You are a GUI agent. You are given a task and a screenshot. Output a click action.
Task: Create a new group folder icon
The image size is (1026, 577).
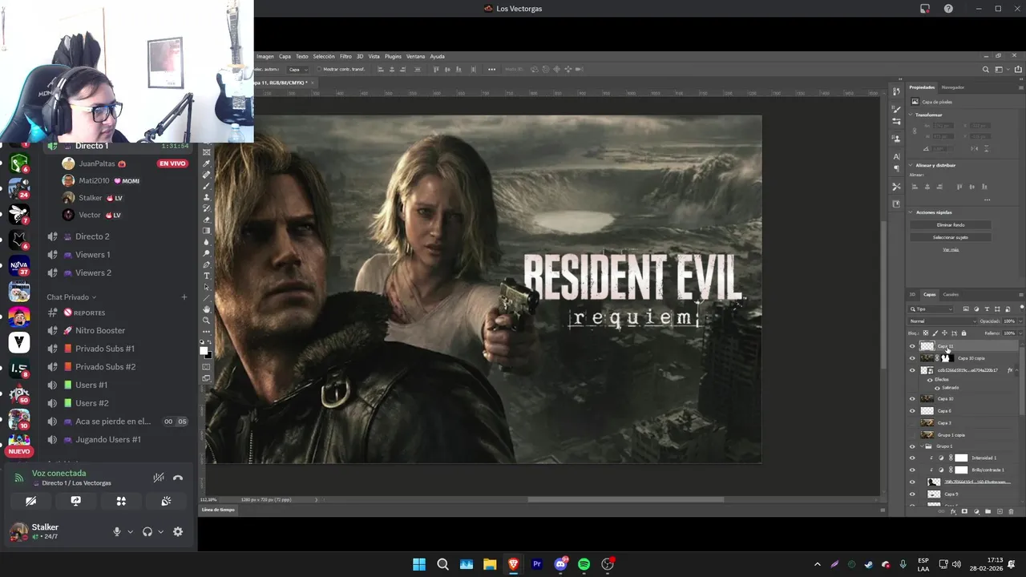tap(988, 511)
